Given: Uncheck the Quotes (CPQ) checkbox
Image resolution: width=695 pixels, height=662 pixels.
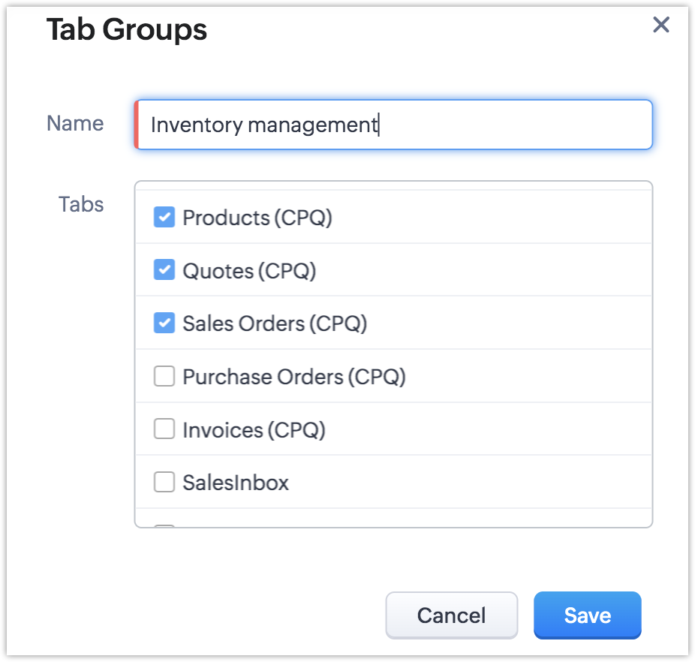Looking at the screenshot, I should (164, 270).
